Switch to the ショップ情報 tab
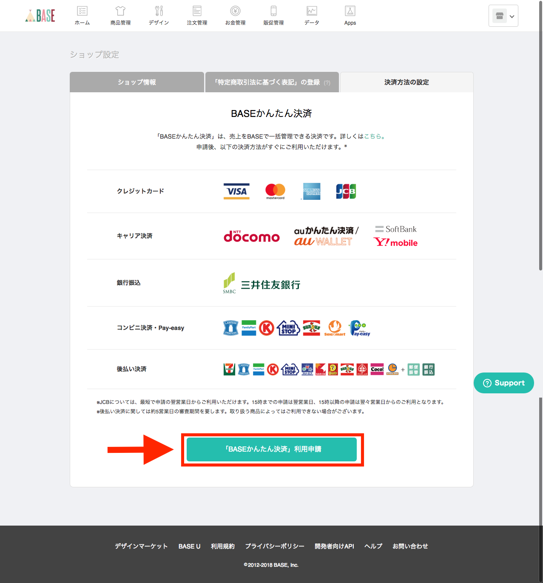 point(137,82)
